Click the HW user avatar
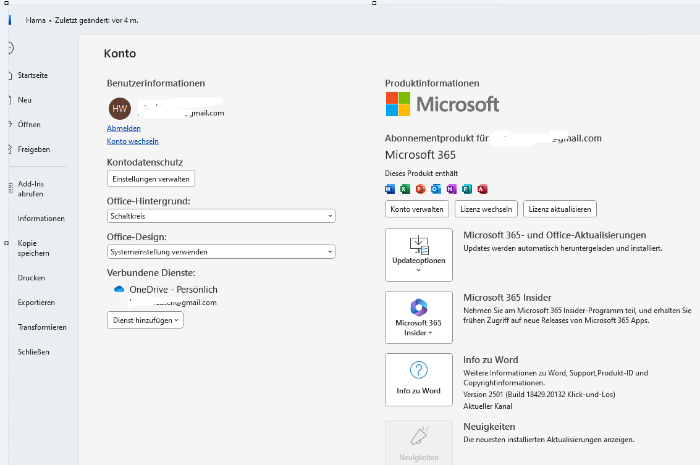 coord(120,109)
